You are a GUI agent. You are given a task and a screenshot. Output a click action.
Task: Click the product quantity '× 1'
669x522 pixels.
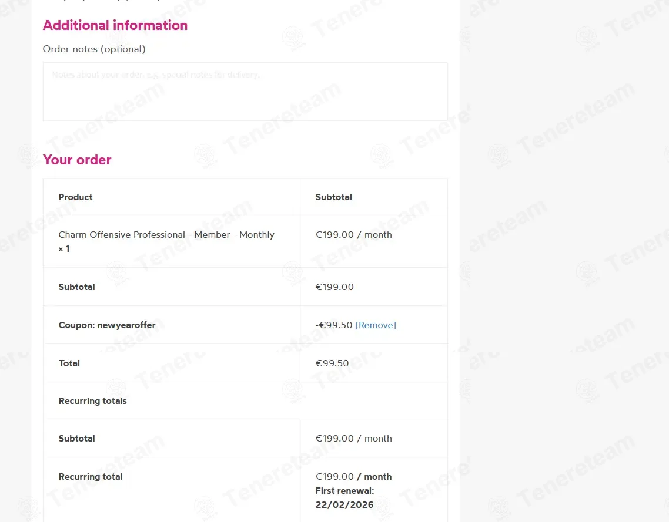[x=64, y=249]
